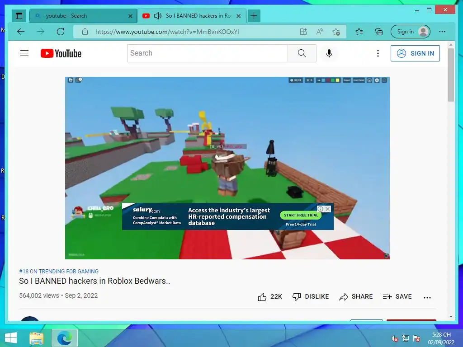The image size is (463, 347).
Task: Open a new browser tab
Action: (254, 16)
